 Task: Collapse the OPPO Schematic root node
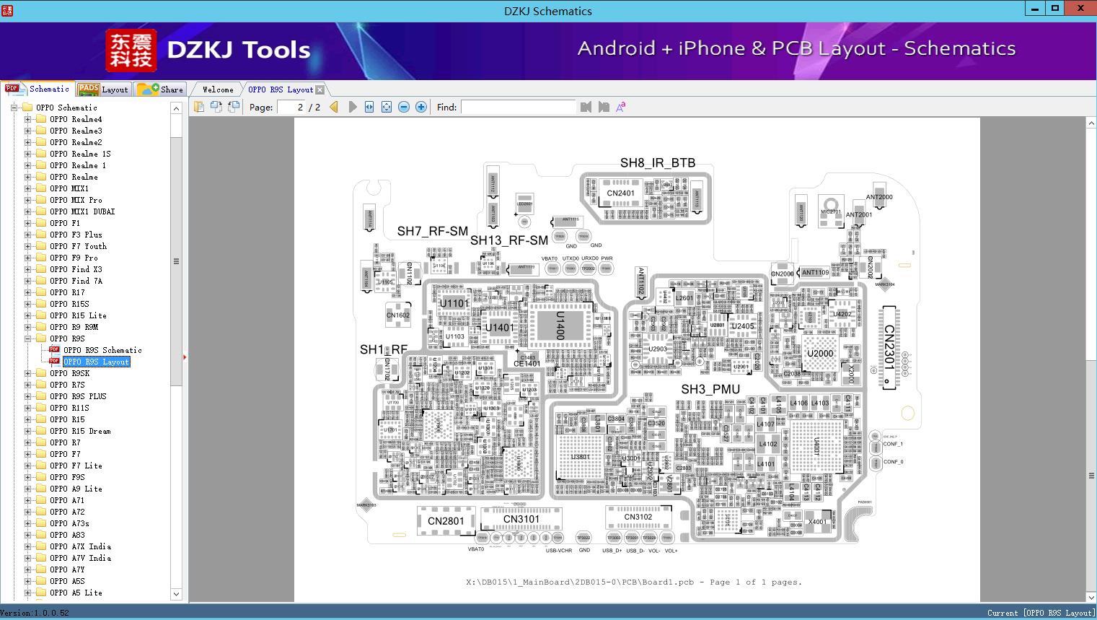14,108
